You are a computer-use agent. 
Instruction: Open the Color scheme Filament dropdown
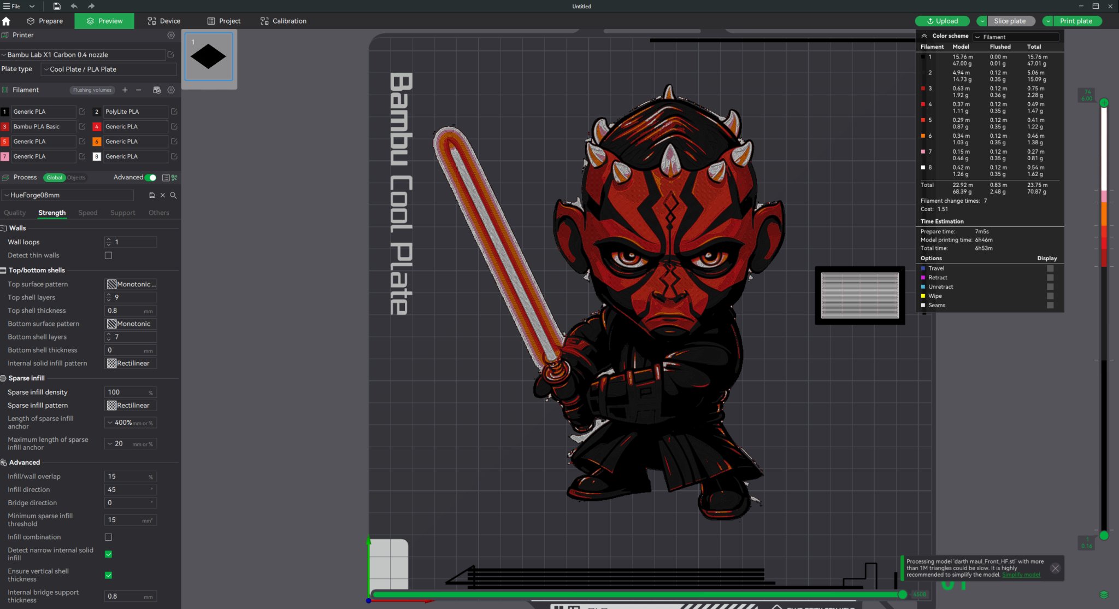[1015, 37]
